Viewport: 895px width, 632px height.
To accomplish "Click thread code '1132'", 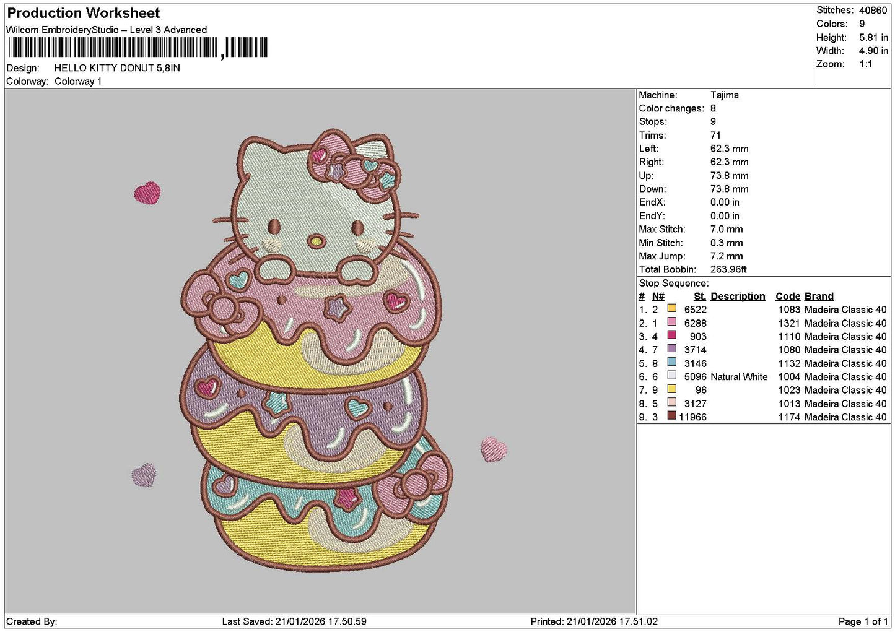I will pos(789,364).
